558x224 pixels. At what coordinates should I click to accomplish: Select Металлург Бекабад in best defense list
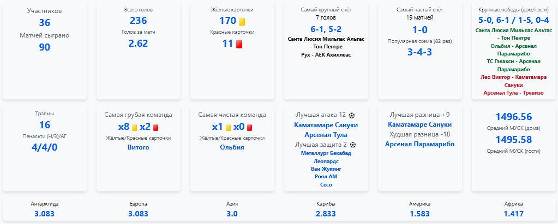coord(326,153)
